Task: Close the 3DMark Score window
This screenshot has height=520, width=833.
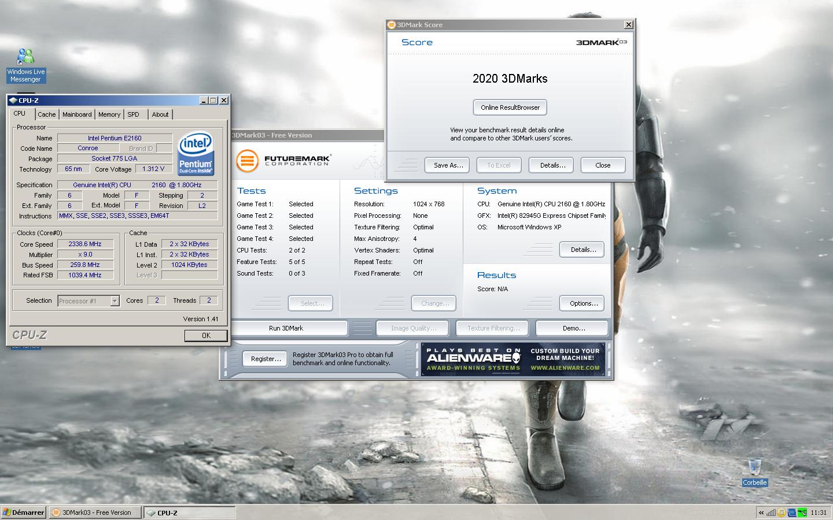Action: (x=628, y=25)
